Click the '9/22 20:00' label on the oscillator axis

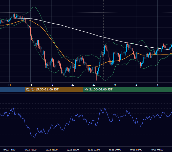73,149
